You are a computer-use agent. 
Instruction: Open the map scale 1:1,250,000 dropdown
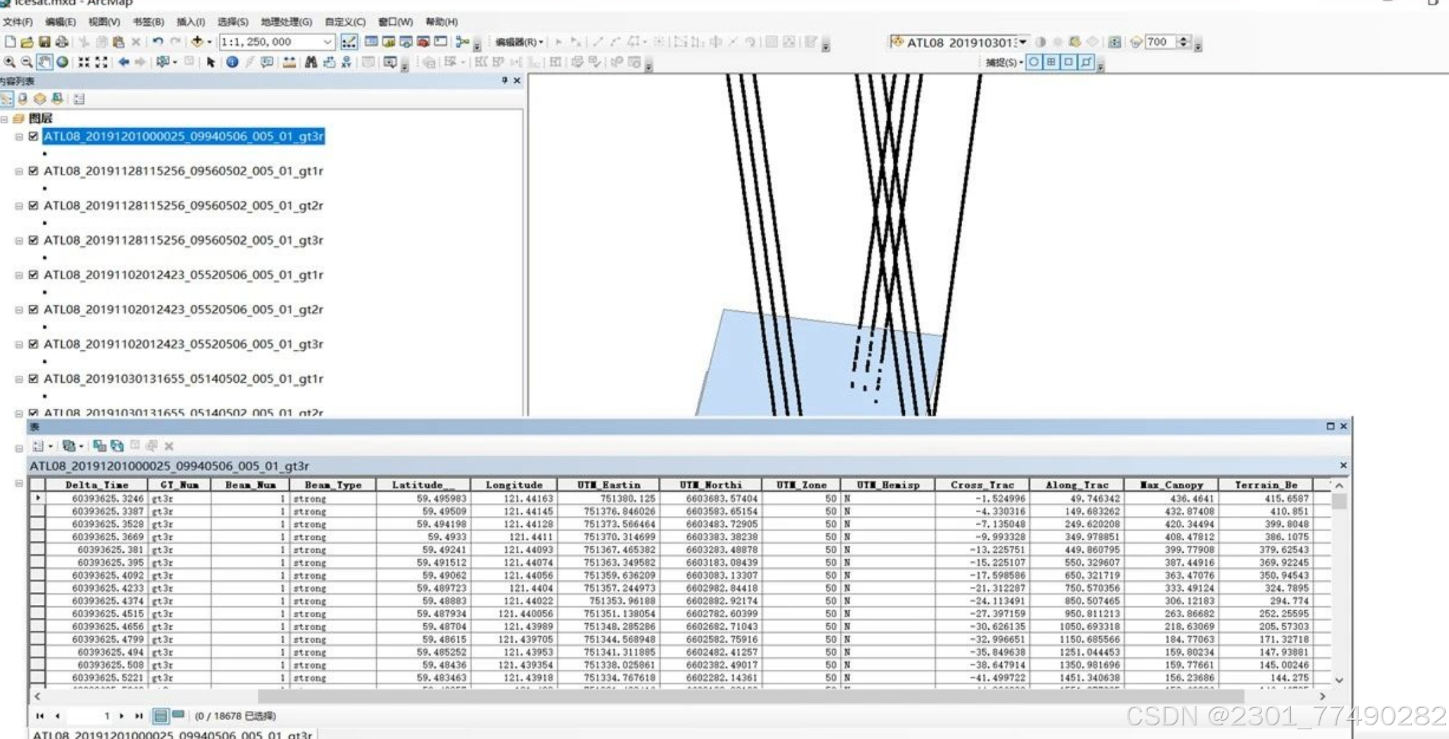(327, 42)
